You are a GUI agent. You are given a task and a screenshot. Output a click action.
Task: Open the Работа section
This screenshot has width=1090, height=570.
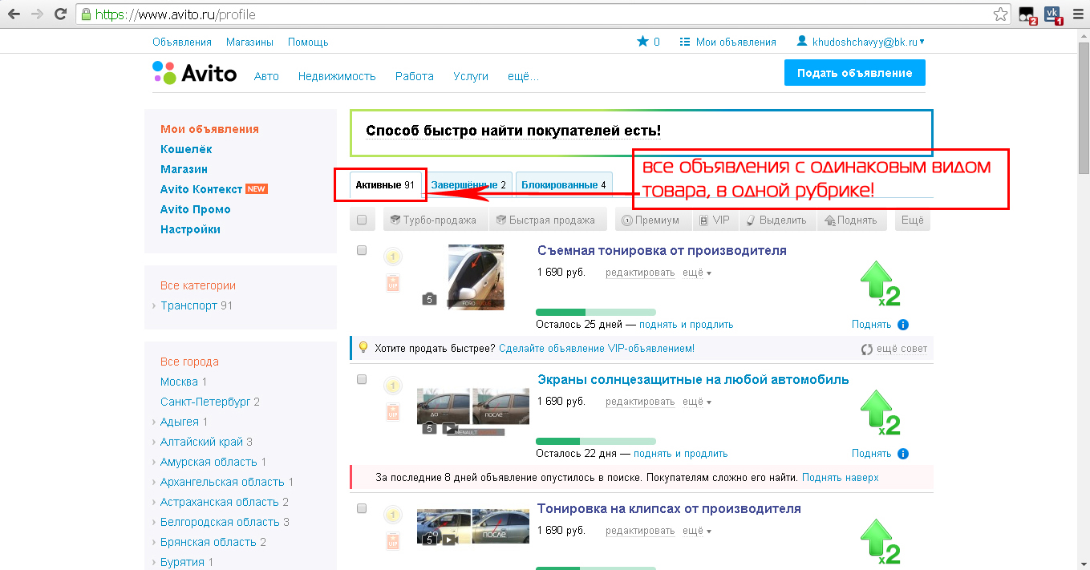coord(414,76)
